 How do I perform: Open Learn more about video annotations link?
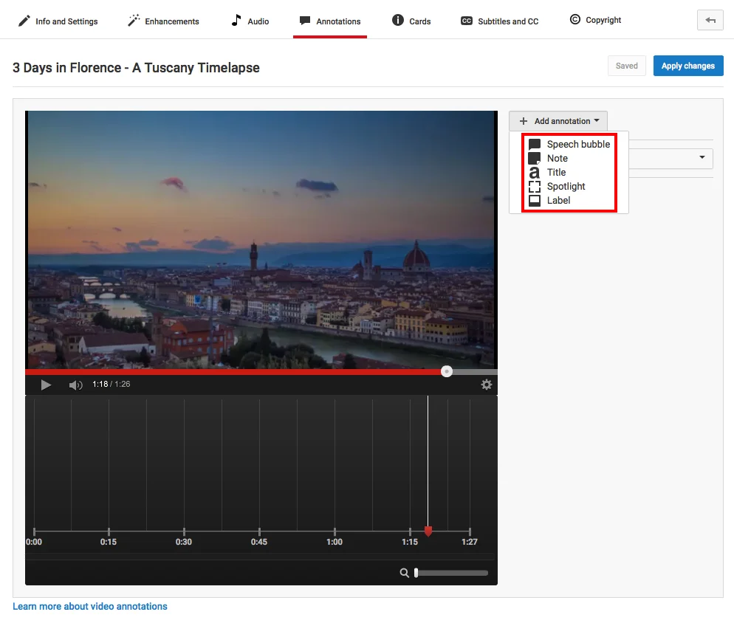90,606
